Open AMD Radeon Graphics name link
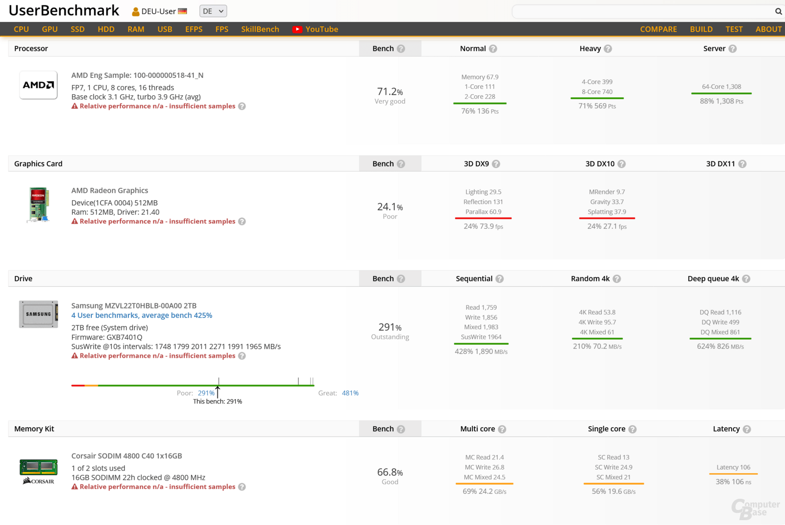This screenshot has width=785, height=525. coord(110,191)
